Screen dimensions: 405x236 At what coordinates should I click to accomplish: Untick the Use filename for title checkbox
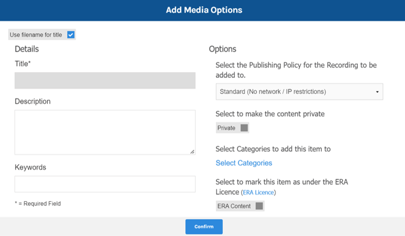[x=71, y=35]
